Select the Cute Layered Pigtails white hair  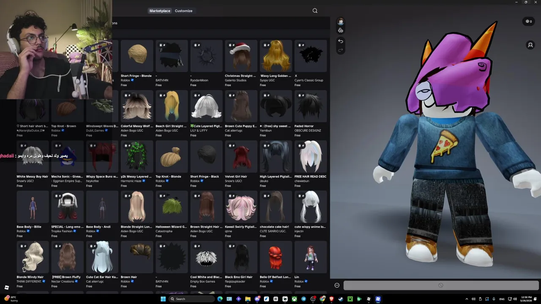coord(206,106)
